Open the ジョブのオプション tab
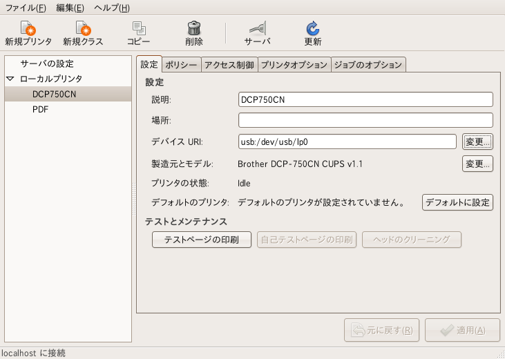The height and width of the screenshot is (359, 505). [368, 65]
